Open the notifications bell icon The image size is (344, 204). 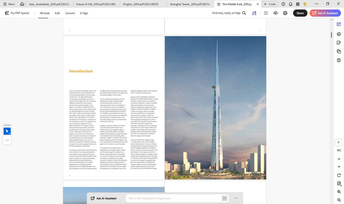pyautogui.click(x=291, y=4)
